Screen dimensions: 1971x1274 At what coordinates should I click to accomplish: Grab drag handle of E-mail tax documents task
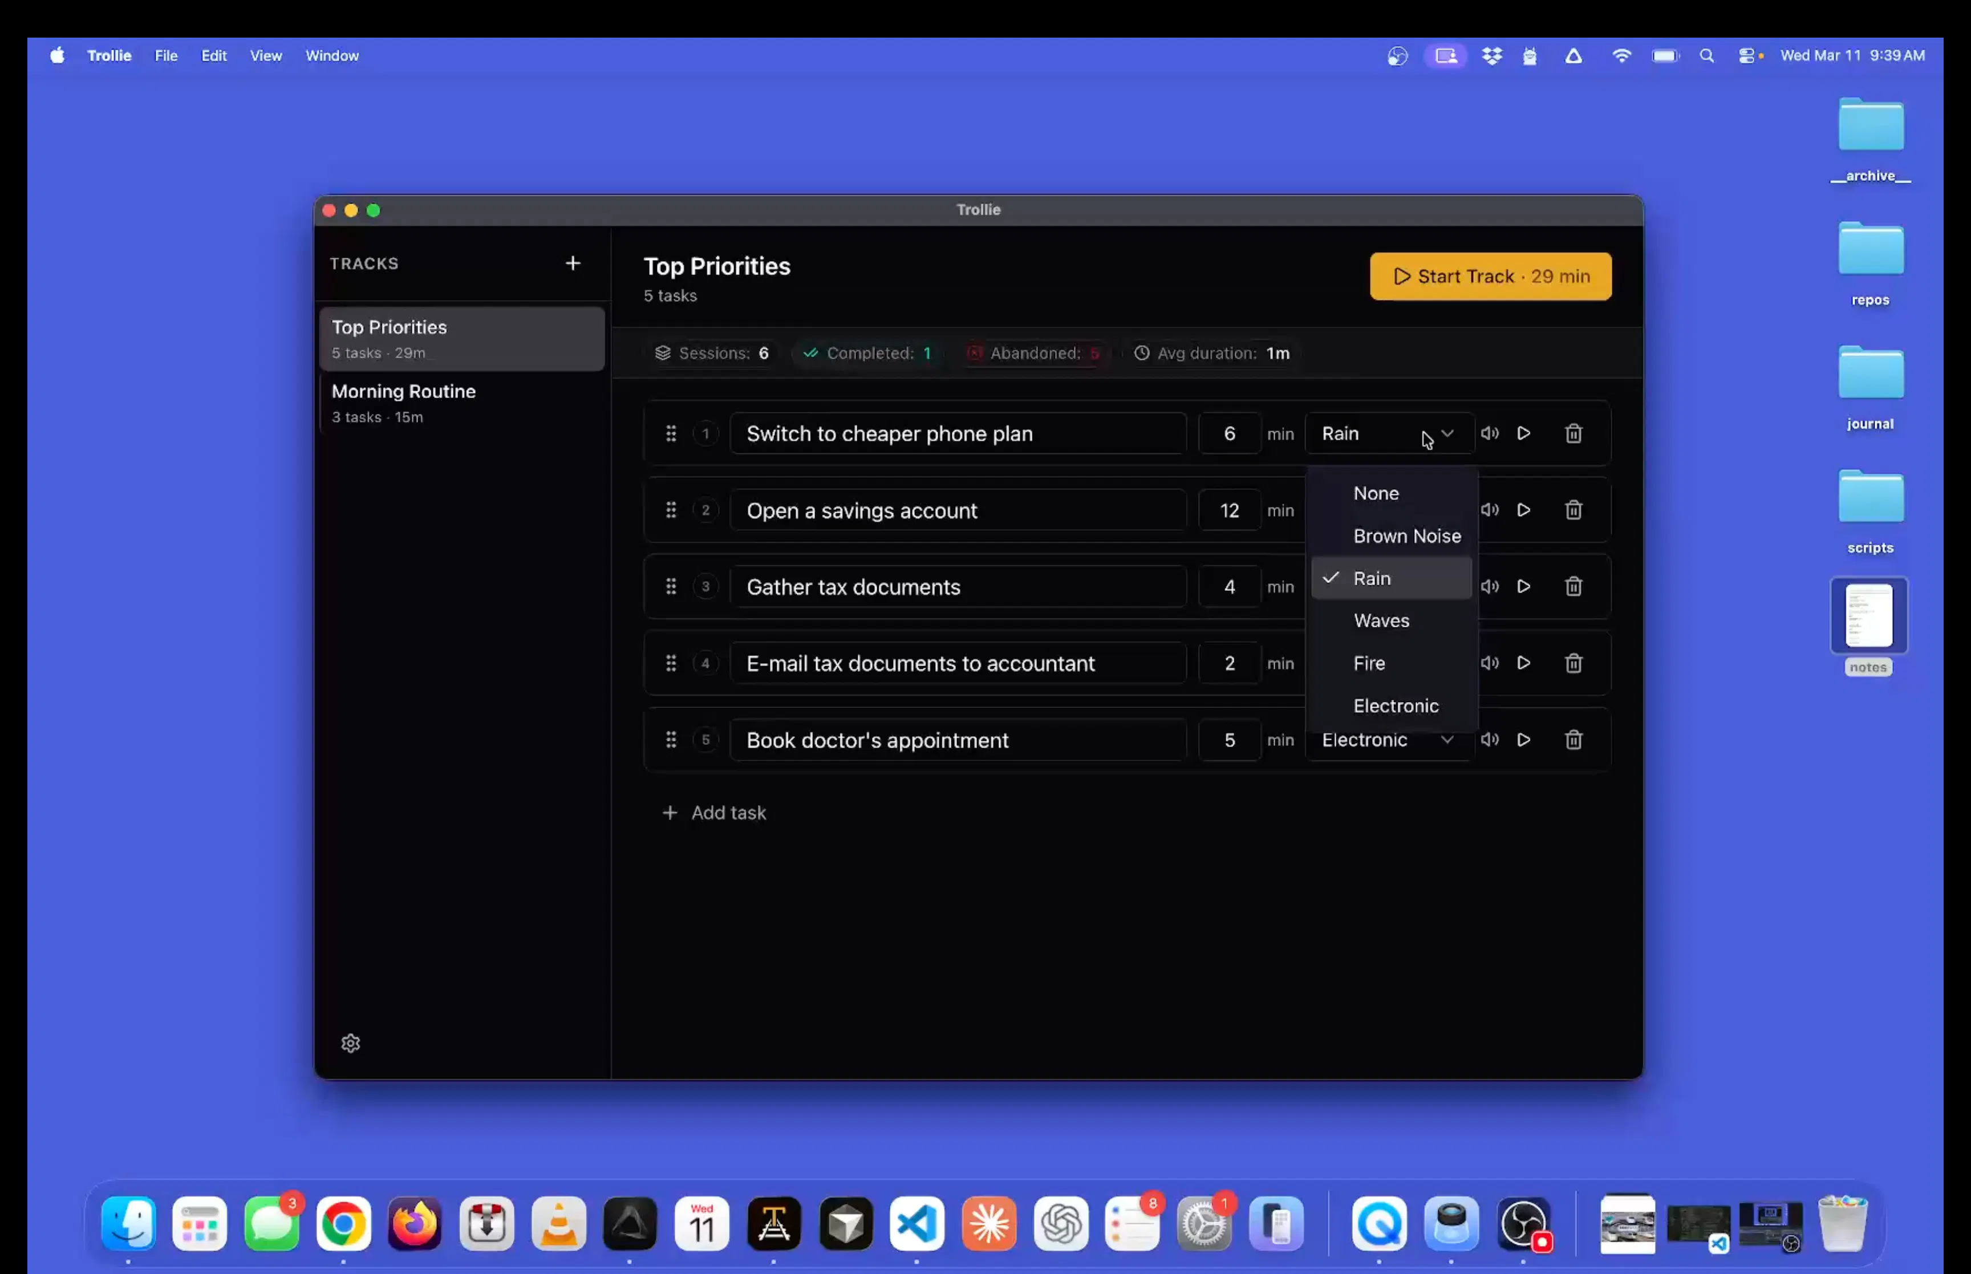click(671, 663)
